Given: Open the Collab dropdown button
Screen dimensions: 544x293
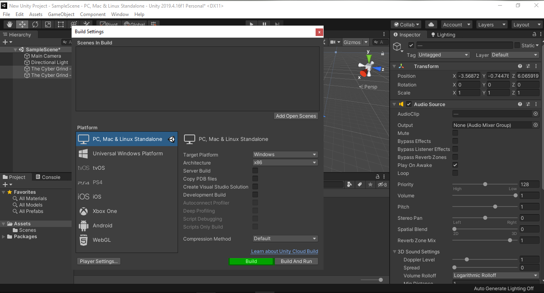Looking at the screenshot, I should tap(406, 24).
